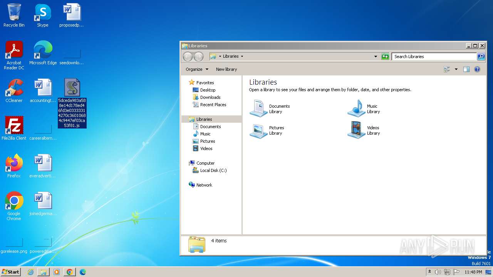Click the Change your view icon

coord(447,69)
